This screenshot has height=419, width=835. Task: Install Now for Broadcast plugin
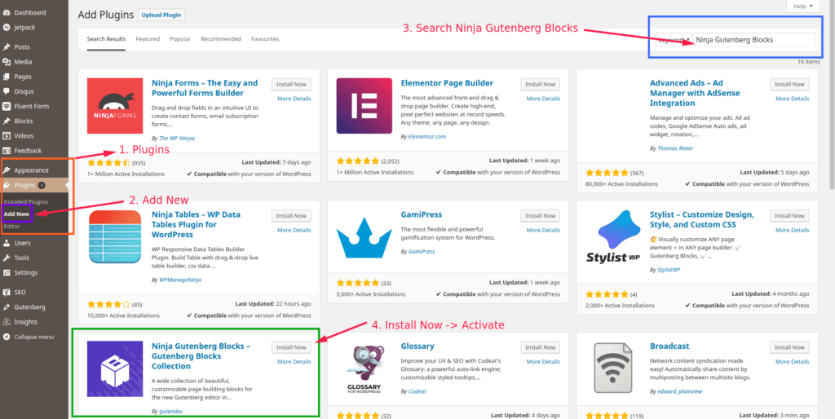click(x=789, y=347)
